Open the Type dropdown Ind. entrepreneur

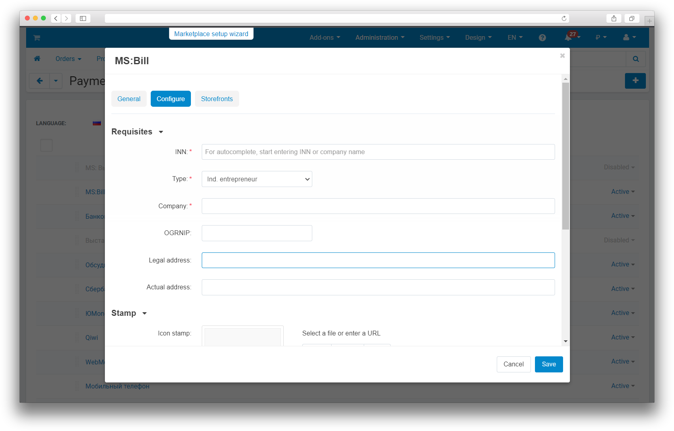(257, 179)
